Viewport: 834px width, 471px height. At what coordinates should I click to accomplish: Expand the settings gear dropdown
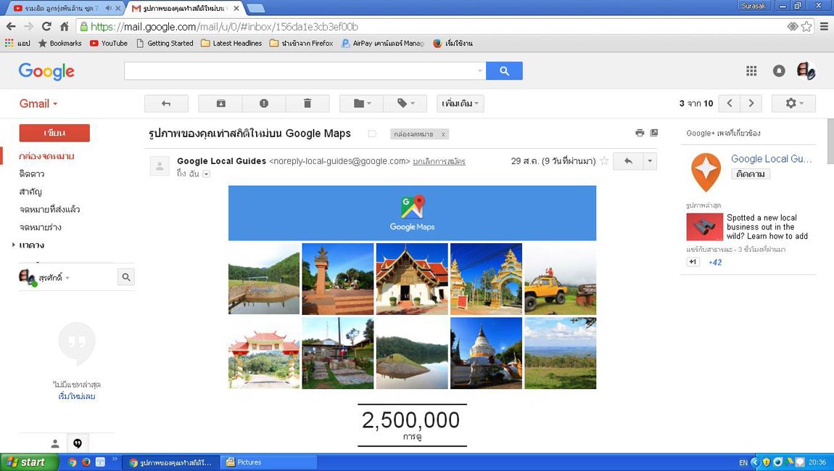pyautogui.click(x=793, y=104)
